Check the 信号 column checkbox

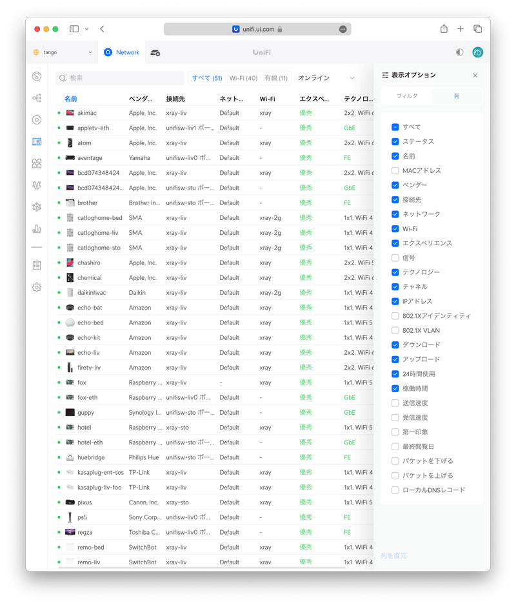coord(395,258)
